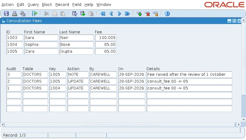Click the On date field in audit row 3
The width and height of the screenshot is (246, 140).
click(x=132, y=75)
